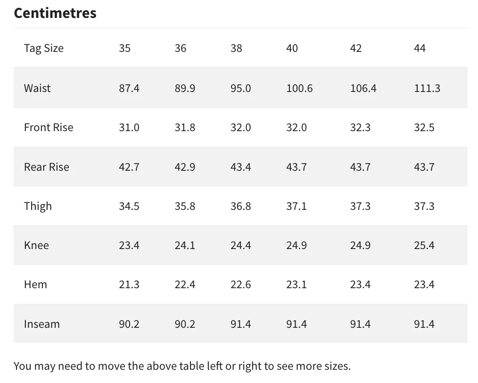Click the Waist row label
Image resolution: width=478 pixels, height=383 pixels.
click(x=37, y=88)
